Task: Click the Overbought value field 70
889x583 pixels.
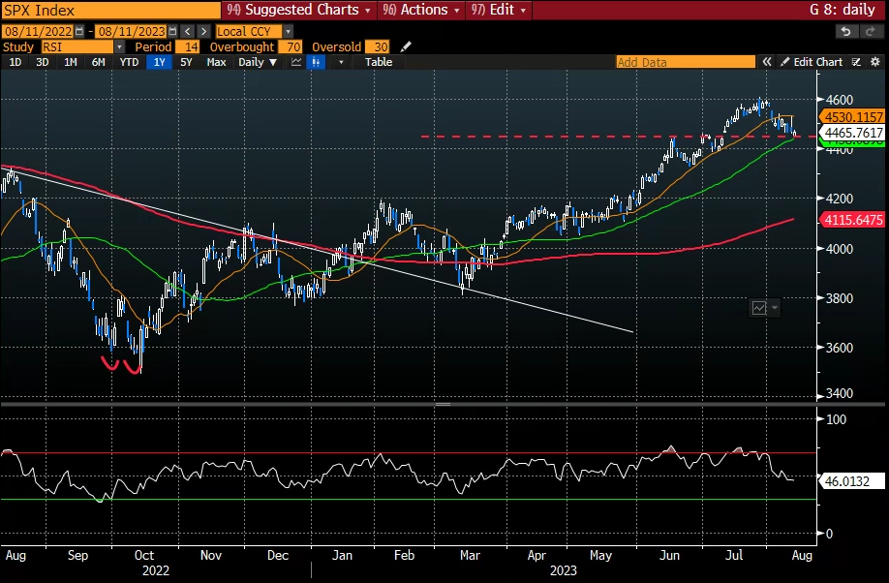Action: click(291, 47)
